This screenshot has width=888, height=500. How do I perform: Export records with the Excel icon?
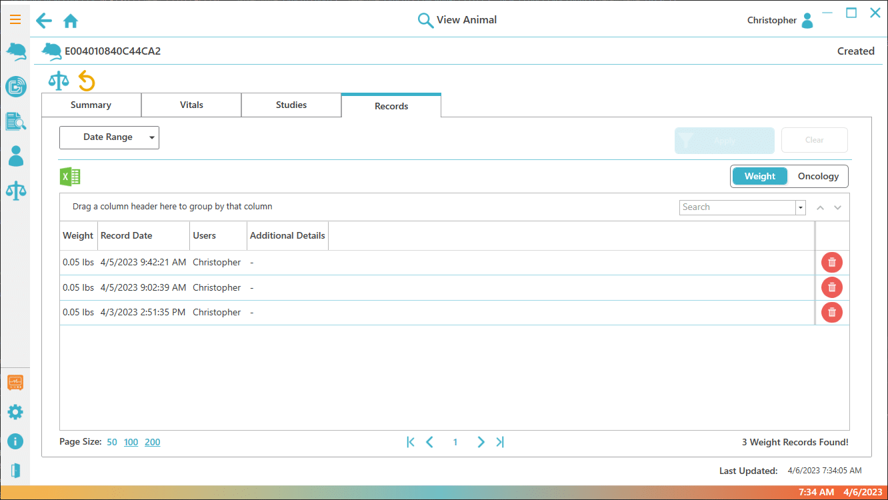coord(70,177)
